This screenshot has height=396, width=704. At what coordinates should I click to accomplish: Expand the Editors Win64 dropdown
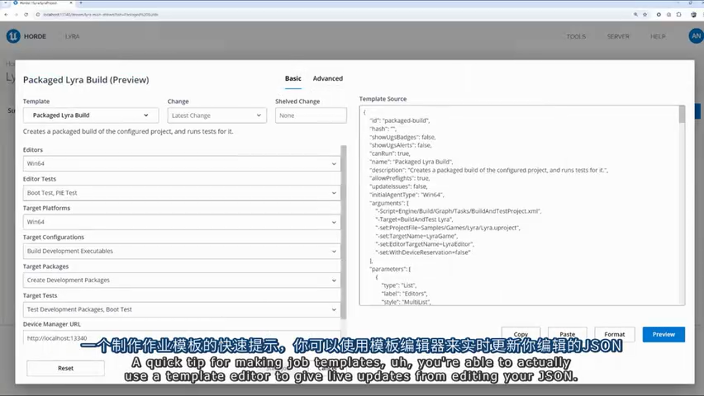tap(182, 164)
